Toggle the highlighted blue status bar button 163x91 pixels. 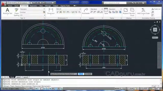click(56, 89)
